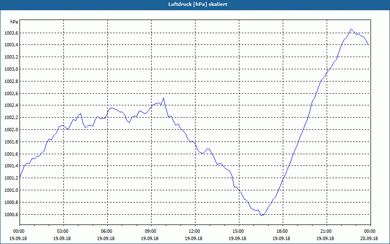Click the 19.09.18 date under 03:00

[x=62, y=238]
